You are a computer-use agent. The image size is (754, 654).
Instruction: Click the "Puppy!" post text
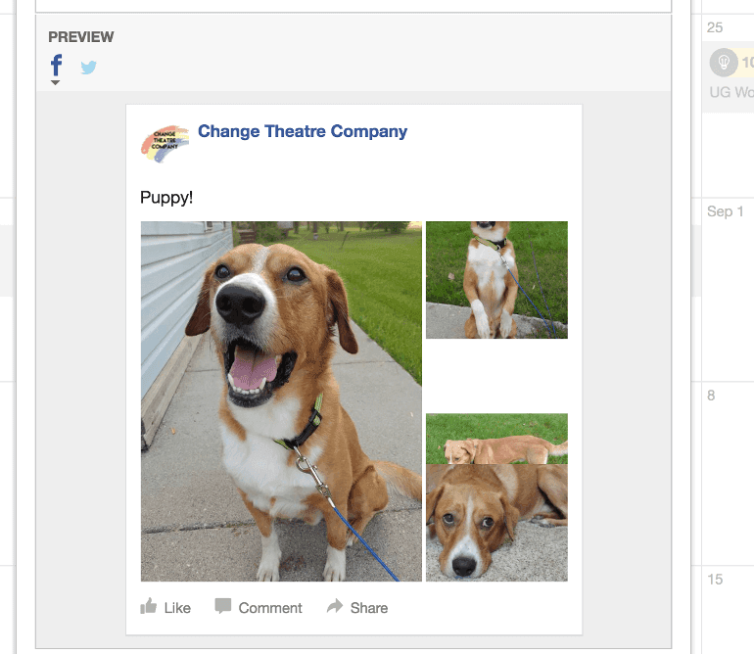pos(166,198)
